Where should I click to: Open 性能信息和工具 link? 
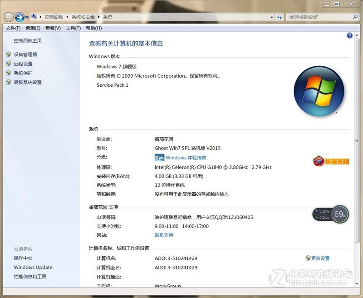click(x=30, y=277)
